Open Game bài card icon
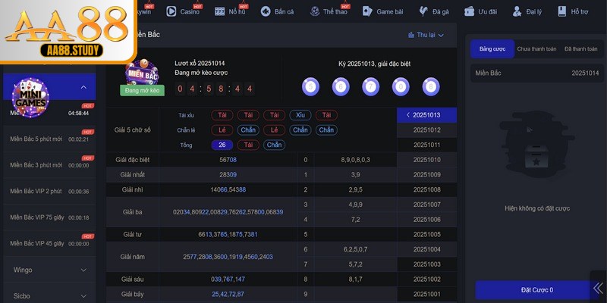This screenshot has width=607, height=303. [x=367, y=11]
